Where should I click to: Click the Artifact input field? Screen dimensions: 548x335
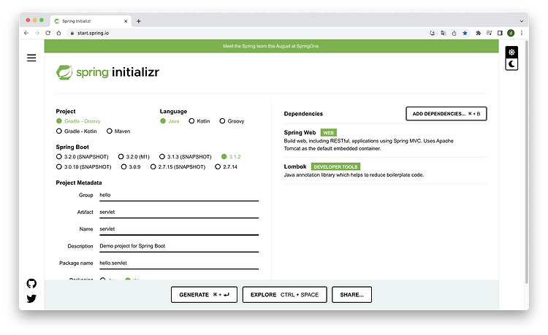pos(179,212)
